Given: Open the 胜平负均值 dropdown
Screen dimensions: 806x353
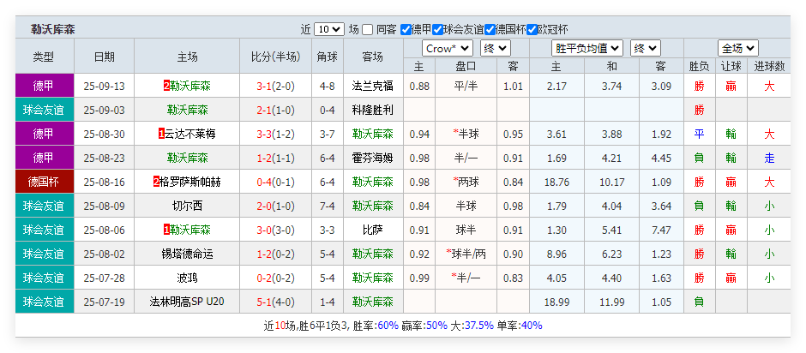Looking at the screenshot, I should click(587, 49).
